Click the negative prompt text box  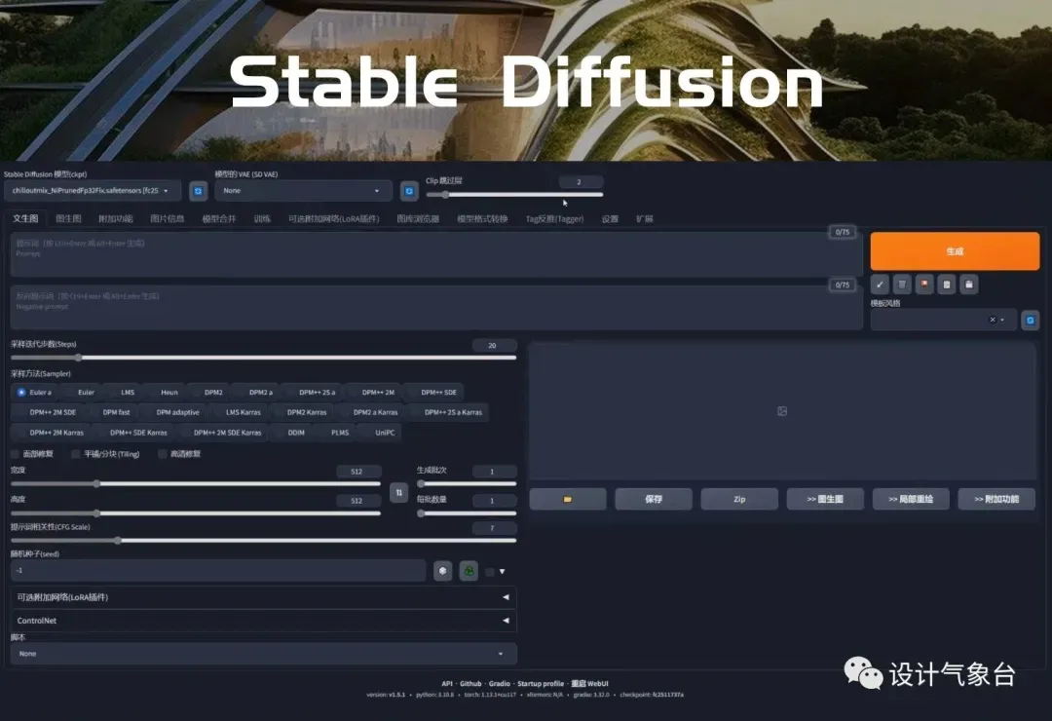(436, 308)
